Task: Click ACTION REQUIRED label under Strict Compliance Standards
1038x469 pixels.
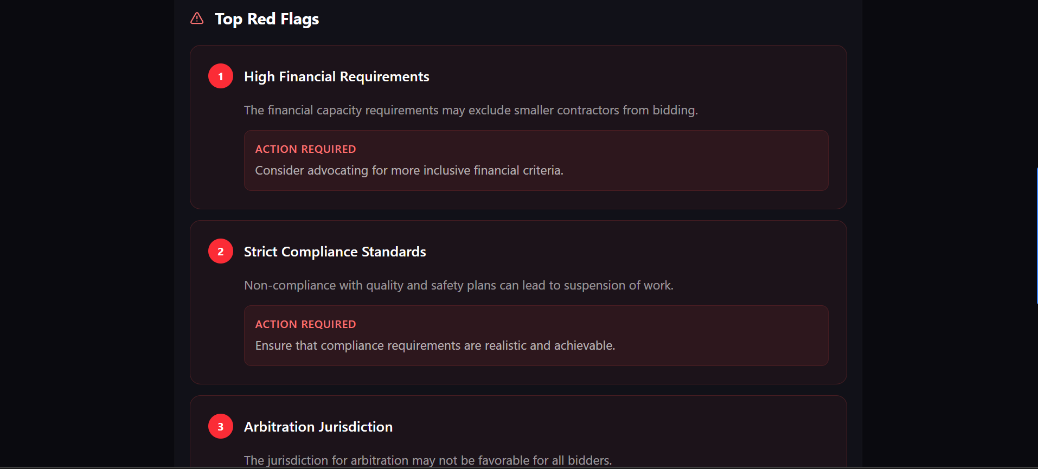Action: click(305, 324)
